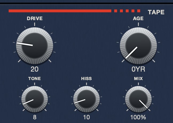Click the HISS label
Image resolution: width=173 pixels, height=123 pixels.
click(86, 78)
